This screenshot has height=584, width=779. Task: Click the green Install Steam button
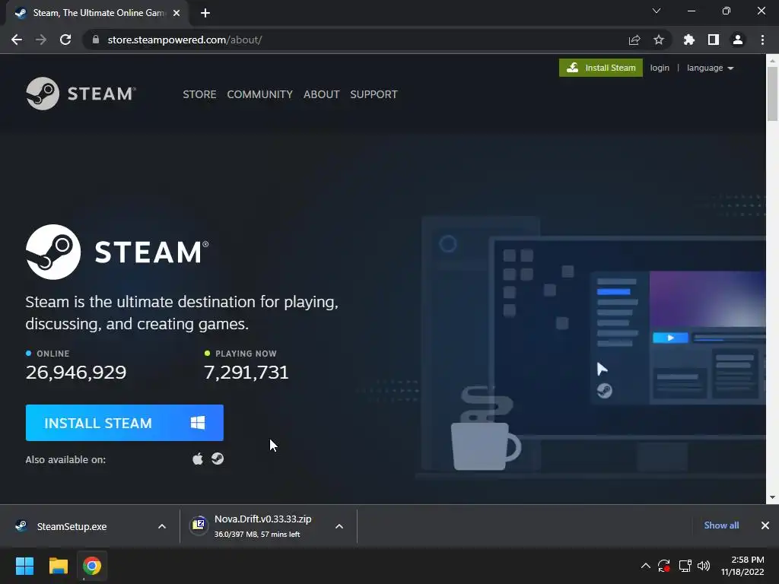(x=601, y=68)
